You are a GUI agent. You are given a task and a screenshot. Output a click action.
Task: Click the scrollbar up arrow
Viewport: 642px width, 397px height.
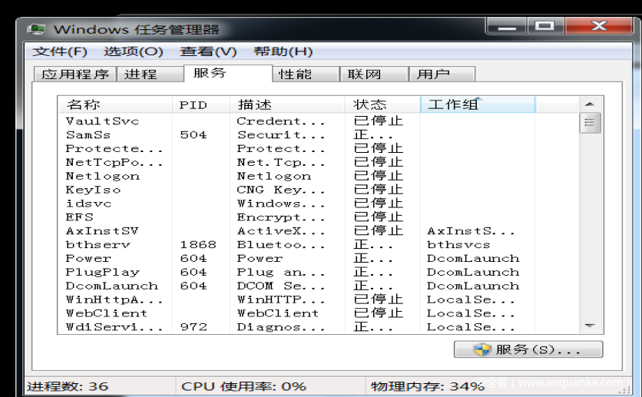590,104
